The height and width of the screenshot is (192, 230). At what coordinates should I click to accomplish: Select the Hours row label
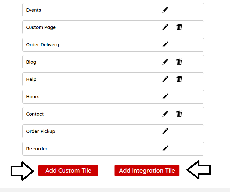(33, 97)
